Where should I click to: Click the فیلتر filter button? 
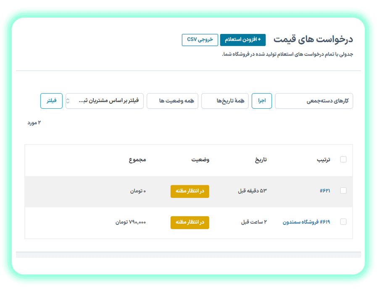51,101
